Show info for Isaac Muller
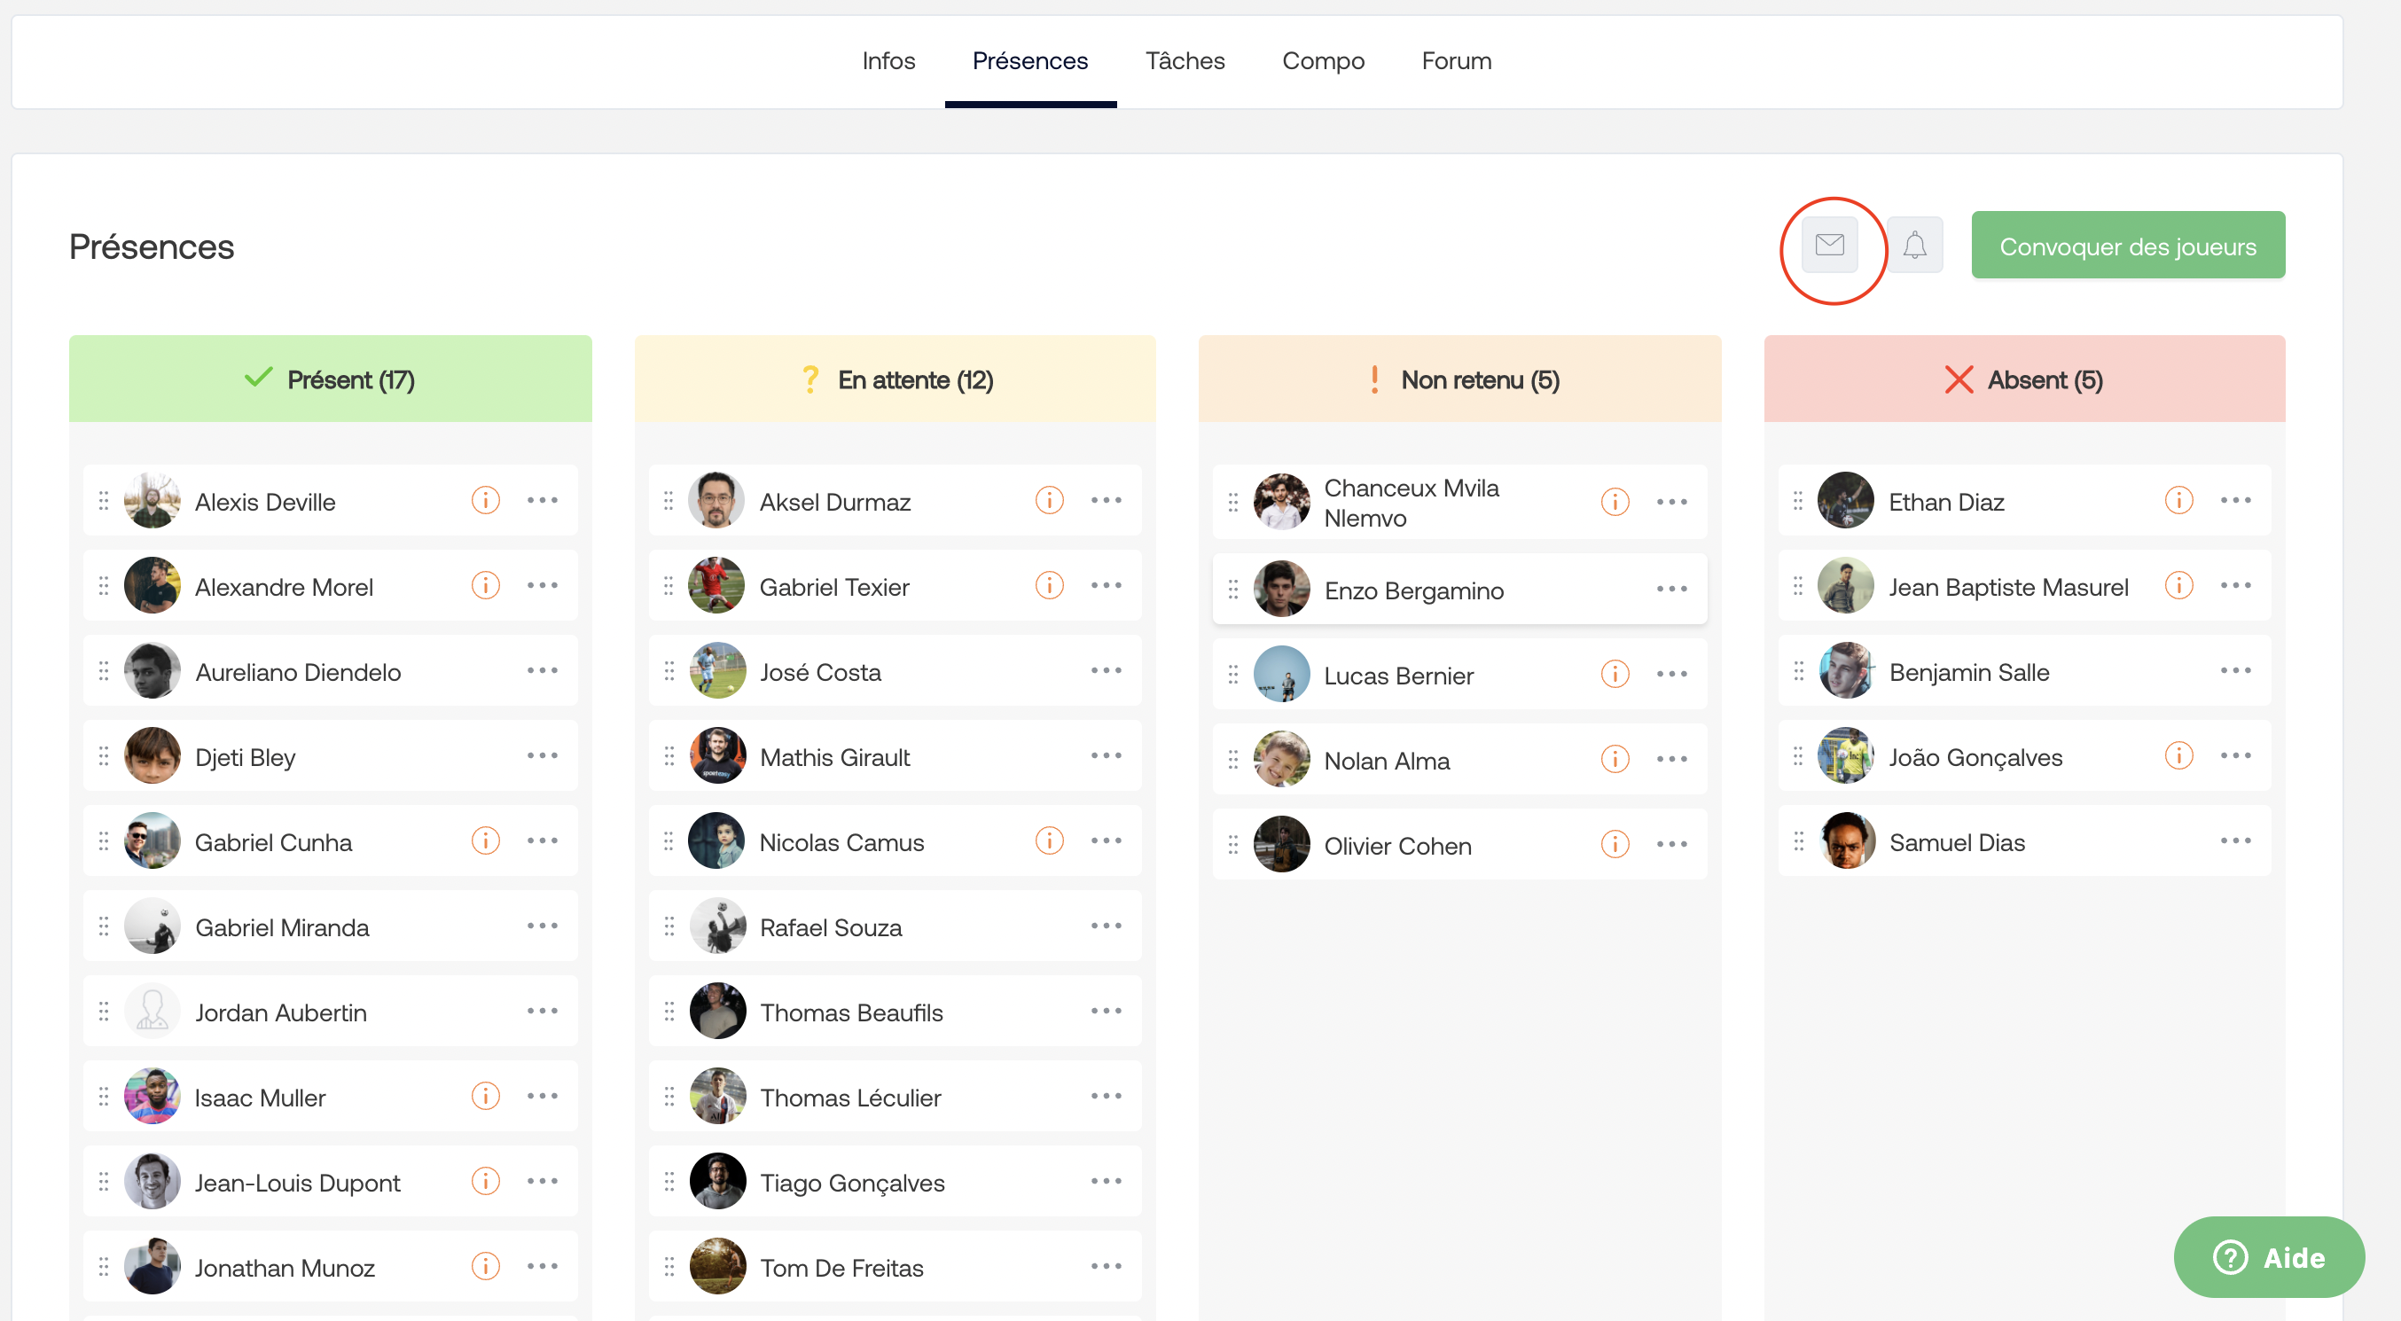 pyautogui.click(x=486, y=1097)
